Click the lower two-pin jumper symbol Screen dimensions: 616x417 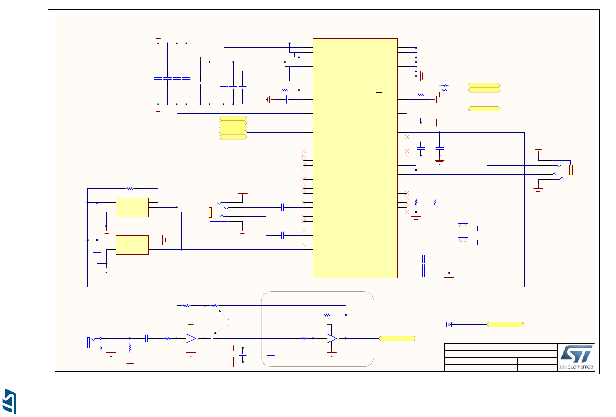coord(463,239)
